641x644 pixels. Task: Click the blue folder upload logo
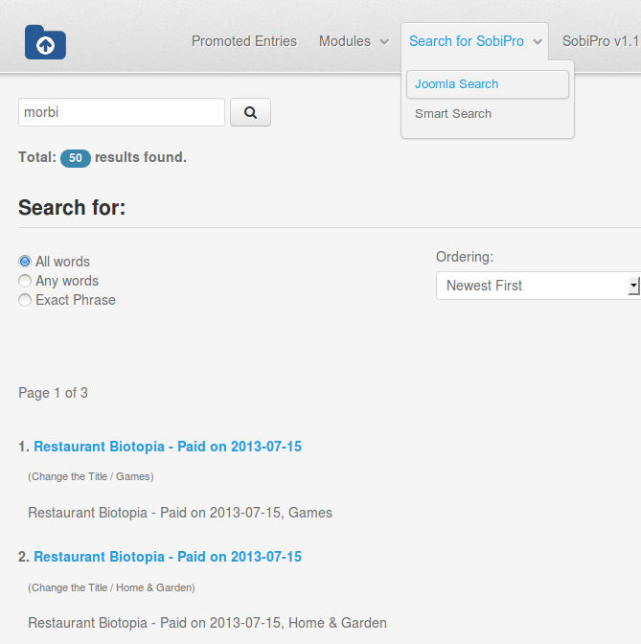point(45,42)
